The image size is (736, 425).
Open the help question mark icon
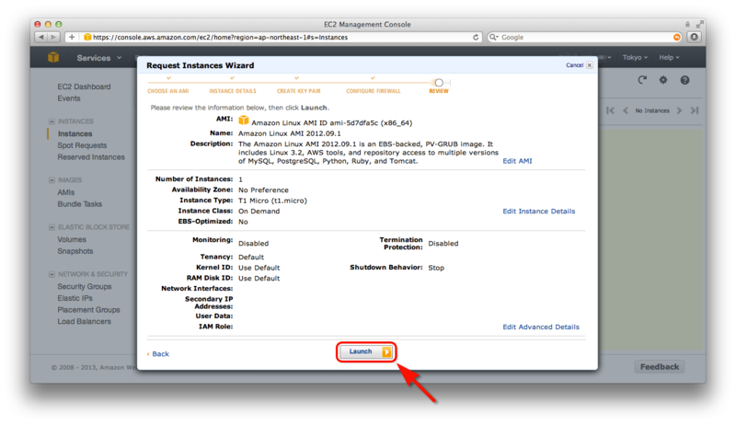(x=684, y=80)
